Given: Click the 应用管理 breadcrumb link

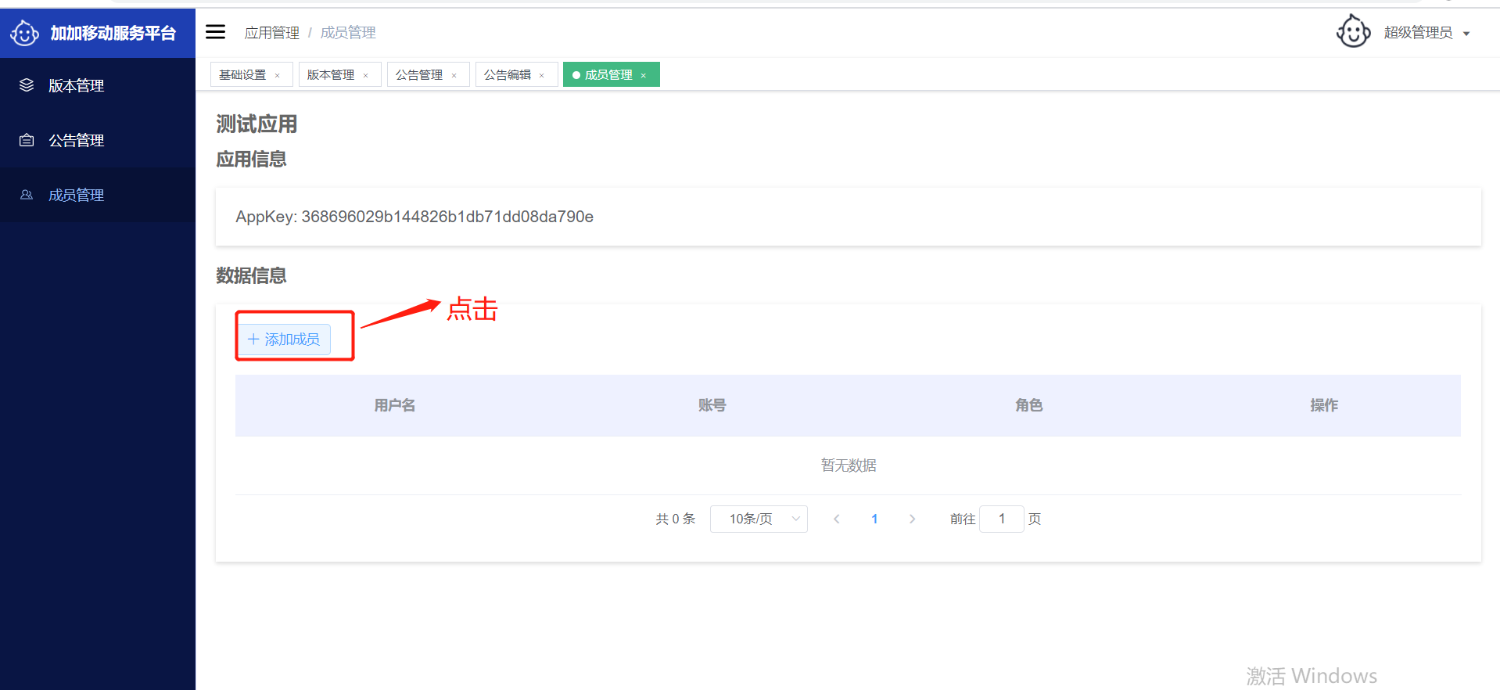Looking at the screenshot, I should pyautogui.click(x=271, y=33).
